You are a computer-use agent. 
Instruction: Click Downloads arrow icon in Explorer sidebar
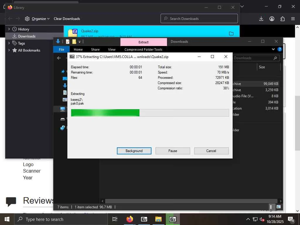pos(65,85)
